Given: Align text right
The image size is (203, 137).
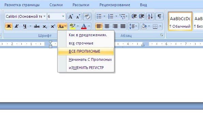Looking at the screenshot, I should pos(115,26).
